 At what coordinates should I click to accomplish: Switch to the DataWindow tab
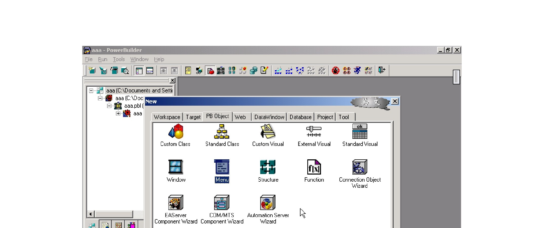(x=269, y=117)
